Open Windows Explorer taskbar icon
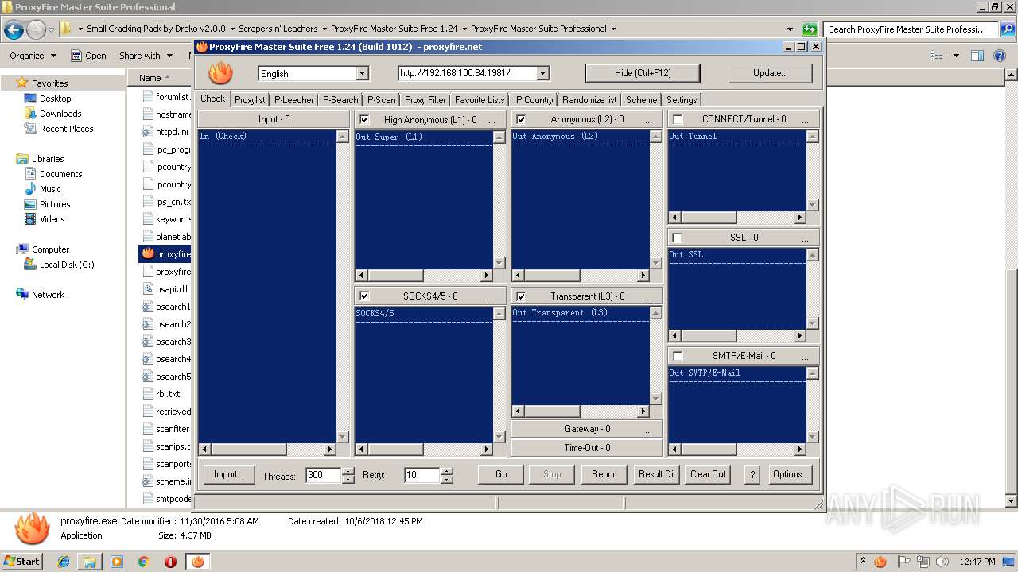 pos(90,562)
